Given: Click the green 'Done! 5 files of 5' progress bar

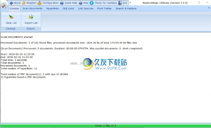Looking at the screenshot, I should click(x=105, y=126).
